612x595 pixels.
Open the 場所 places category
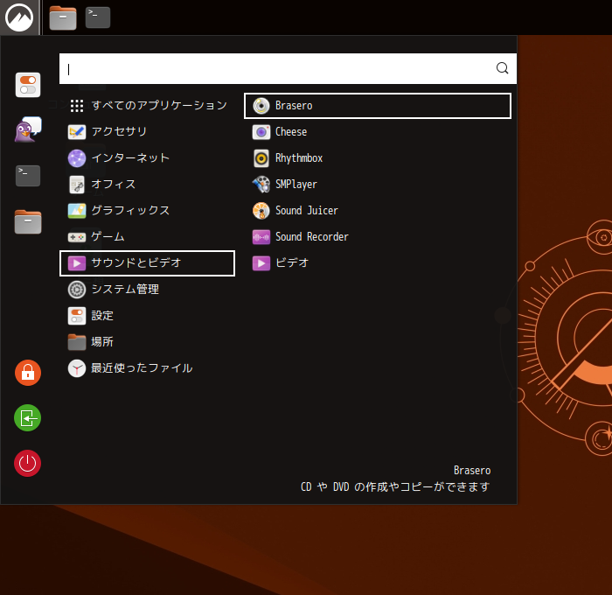(x=147, y=342)
